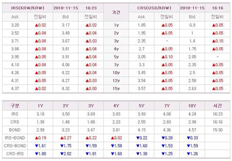232x161 pixels.
Task: Click the 15y period row label
Action: 116,89
